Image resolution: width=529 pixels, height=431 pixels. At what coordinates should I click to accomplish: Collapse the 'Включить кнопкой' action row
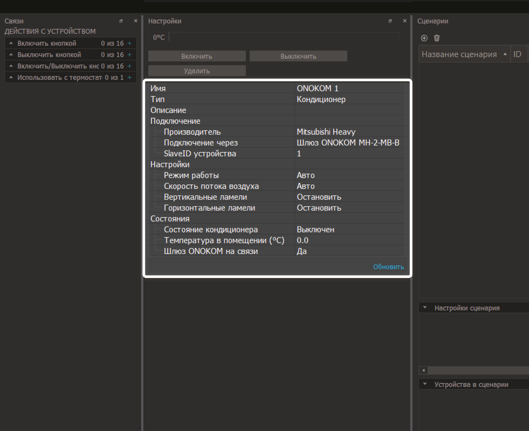tap(11, 43)
